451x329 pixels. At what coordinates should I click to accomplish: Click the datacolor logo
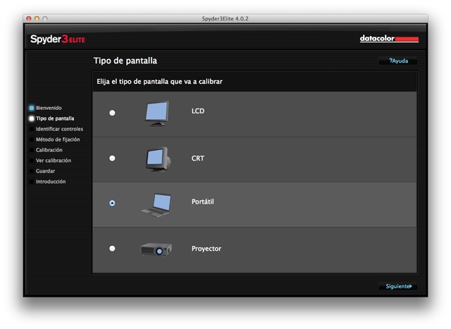click(389, 39)
